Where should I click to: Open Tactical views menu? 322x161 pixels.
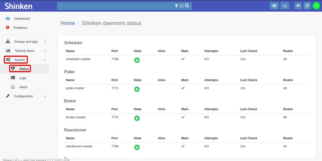25,51
